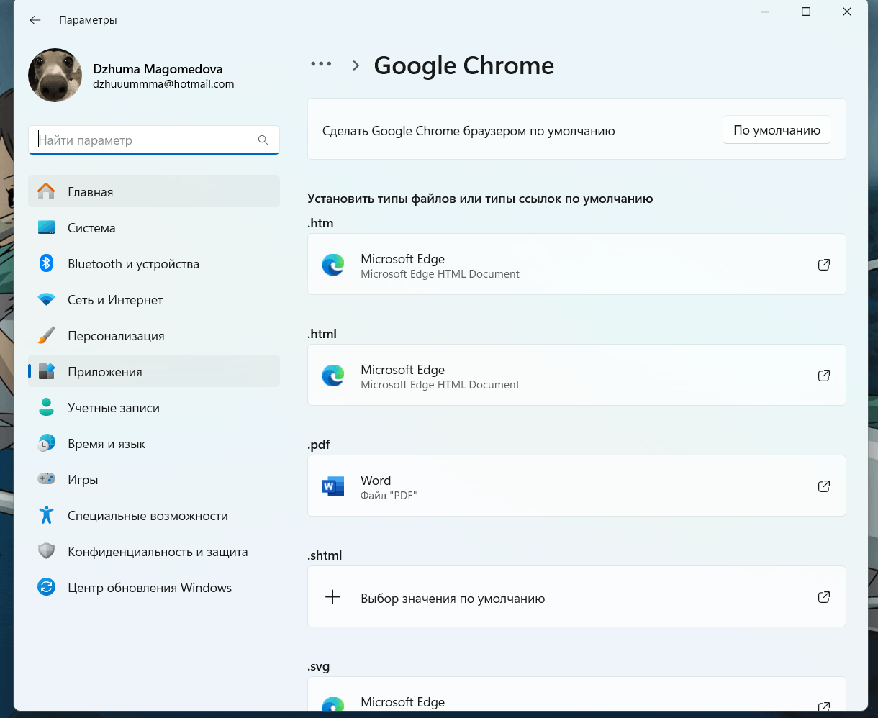Viewport: 878px width, 718px height.
Task: Click the Google Chrome page title
Action: pyautogui.click(x=464, y=65)
